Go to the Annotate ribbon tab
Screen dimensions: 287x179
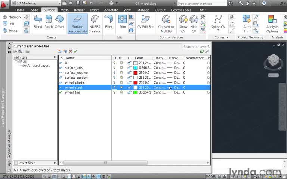coord(111,10)
